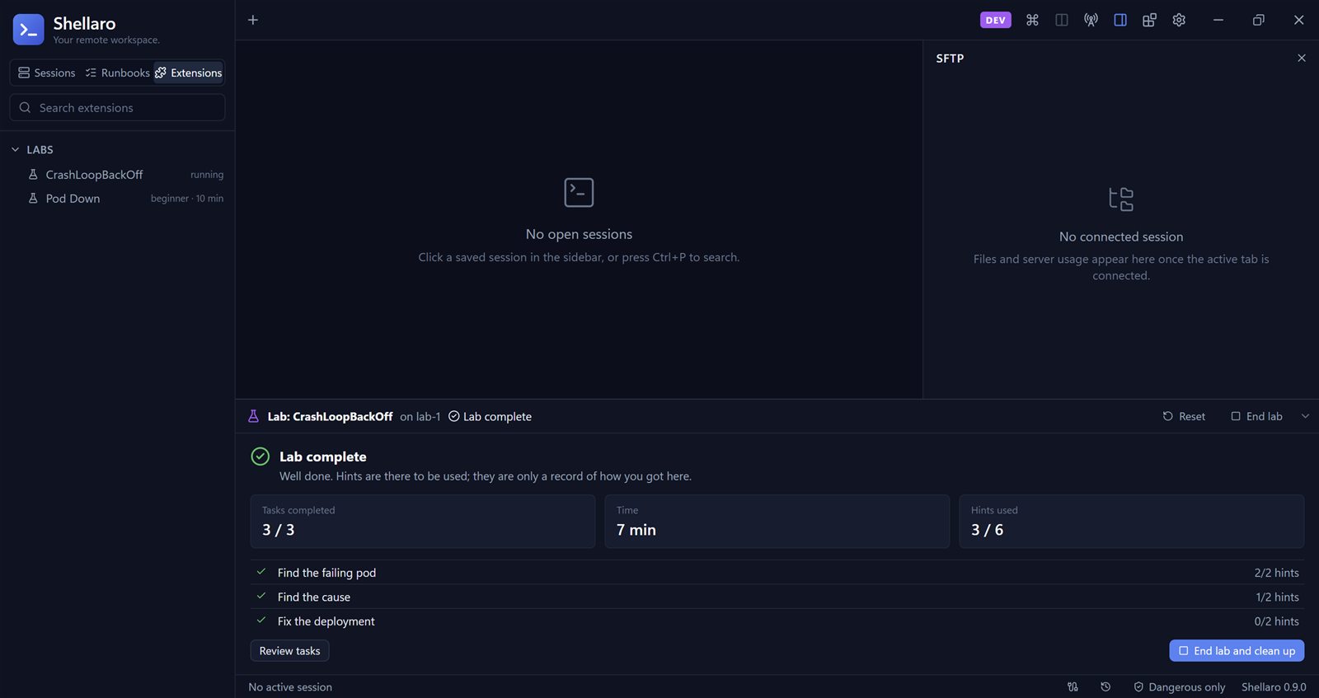Toggle the right side panel icon
1319x698 pixels.
[1120, 20]
